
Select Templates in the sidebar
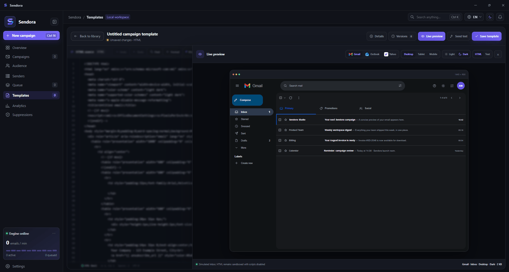tap(31, 95)
